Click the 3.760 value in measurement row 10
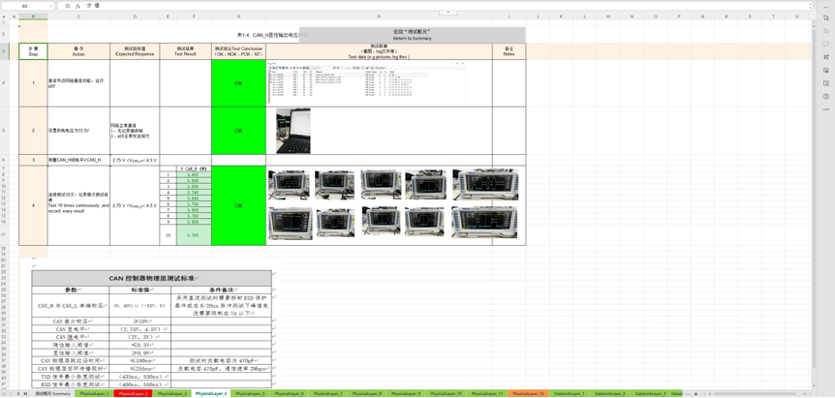 coord(194,234)
